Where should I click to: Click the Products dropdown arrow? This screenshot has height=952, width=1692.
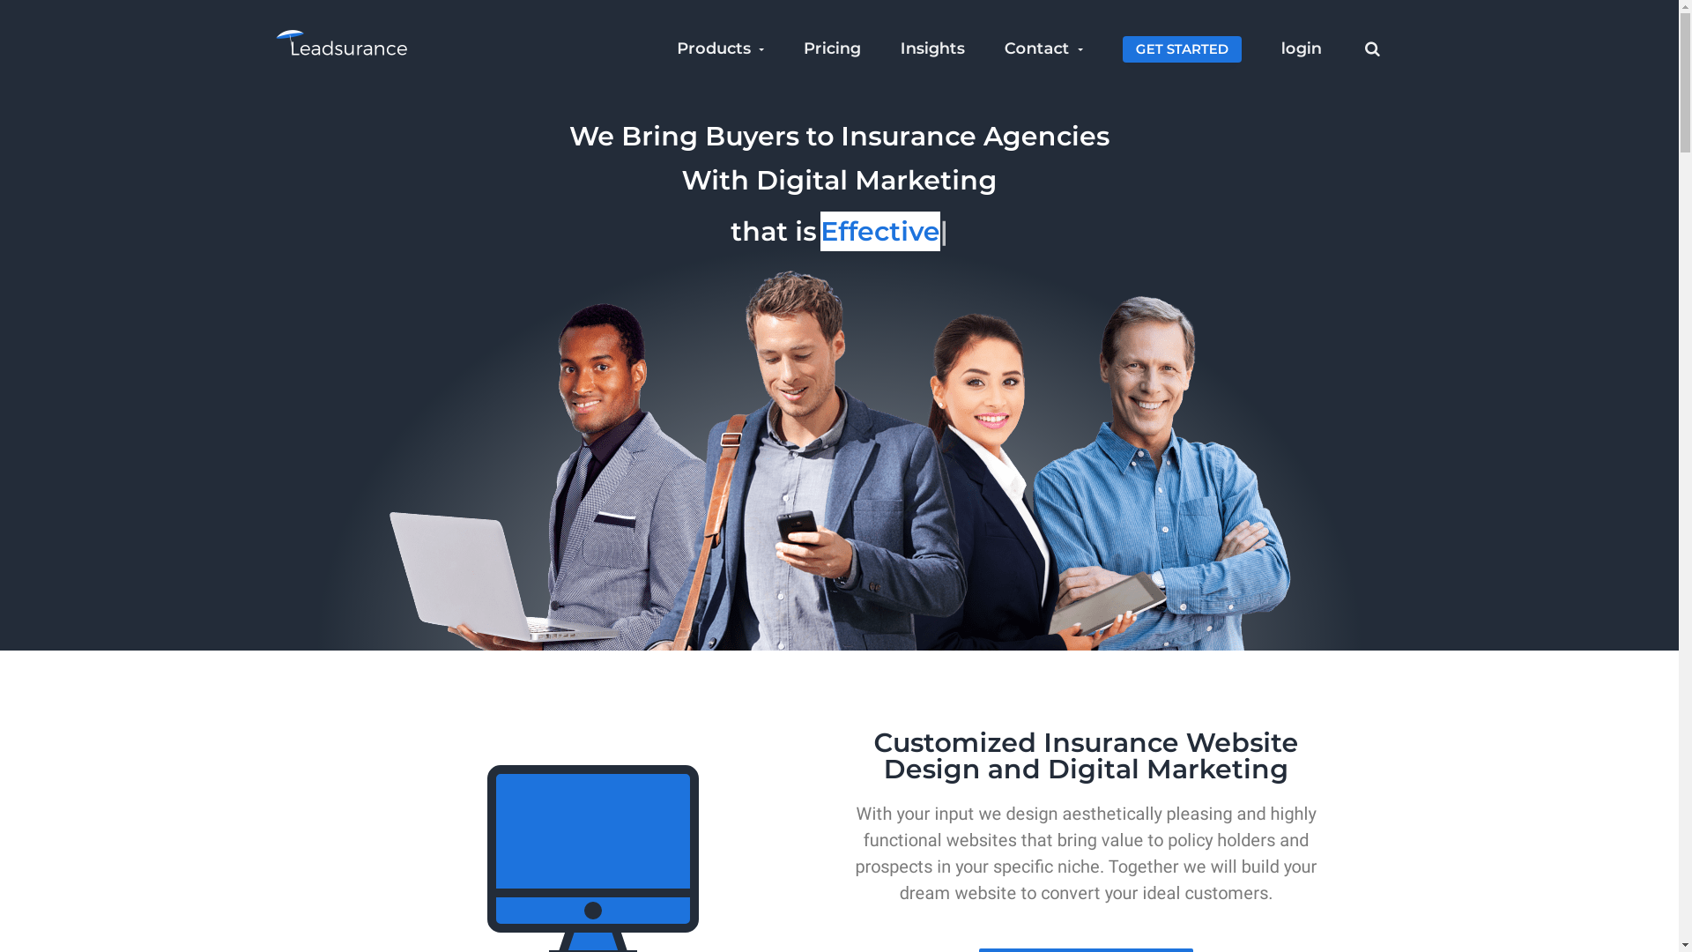pyautogui.click(x=762, y=48)
